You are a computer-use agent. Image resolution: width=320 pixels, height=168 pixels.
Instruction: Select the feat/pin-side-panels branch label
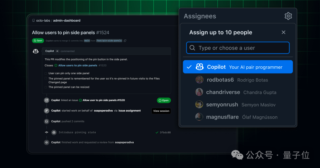point(109,41)
